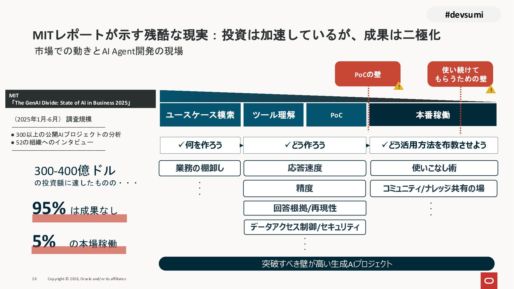Click the #devsumi hashtag badge
The width and height of the screenshot is (514, 289).
pos(464,15)
